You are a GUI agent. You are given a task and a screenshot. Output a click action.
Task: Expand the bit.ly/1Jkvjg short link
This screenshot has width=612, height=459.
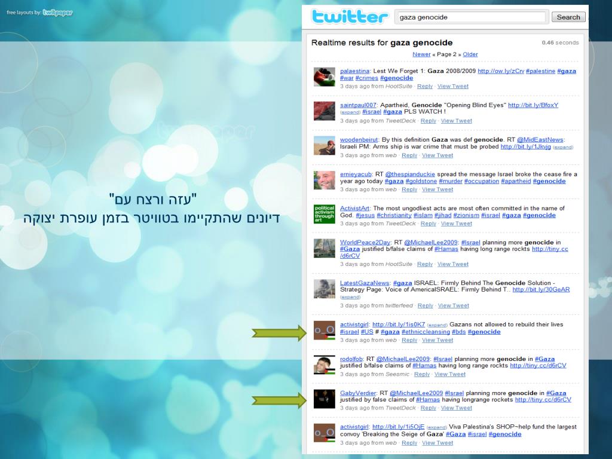pyautogui.click(x=563, y=147)
